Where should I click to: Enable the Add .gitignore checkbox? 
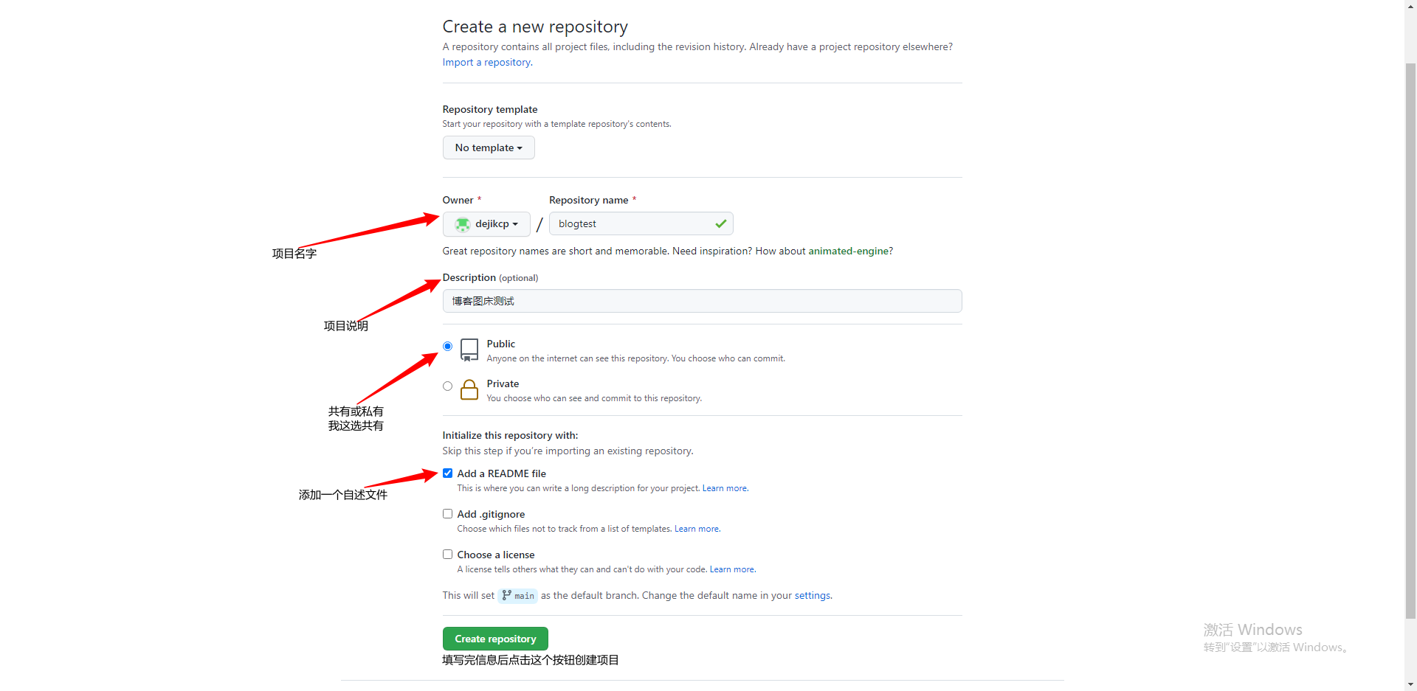coord(447,514)
